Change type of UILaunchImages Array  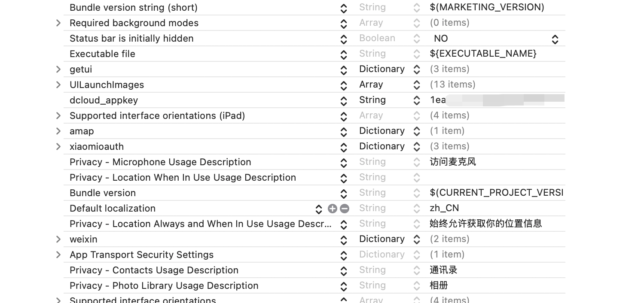pos(416,85)
